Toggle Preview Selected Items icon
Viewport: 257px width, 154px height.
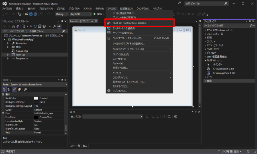(x=59, y=26)
